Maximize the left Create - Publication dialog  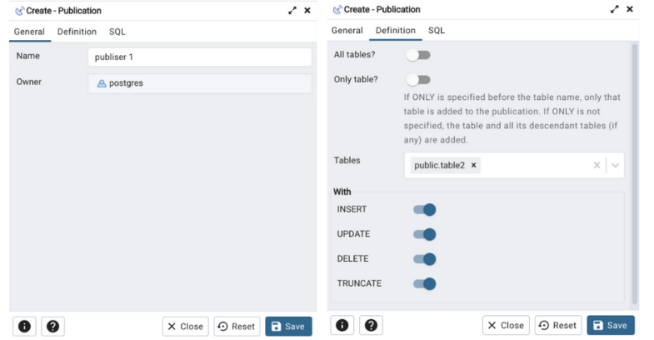(x=292, y=10)
